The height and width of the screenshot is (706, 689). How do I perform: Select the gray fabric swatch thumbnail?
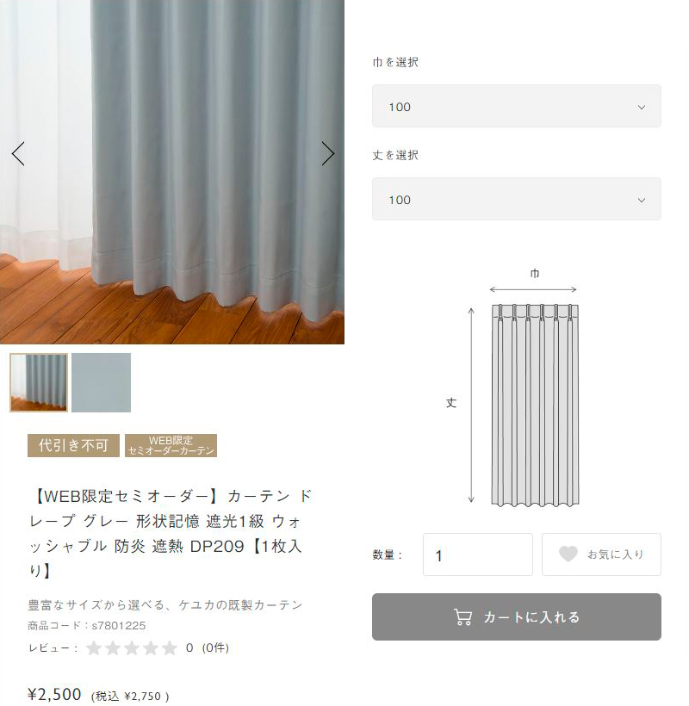(102, 383)
